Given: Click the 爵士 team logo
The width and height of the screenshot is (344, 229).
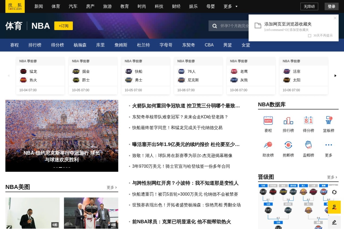Looking at the screenshot, I should tap(76, 80).
